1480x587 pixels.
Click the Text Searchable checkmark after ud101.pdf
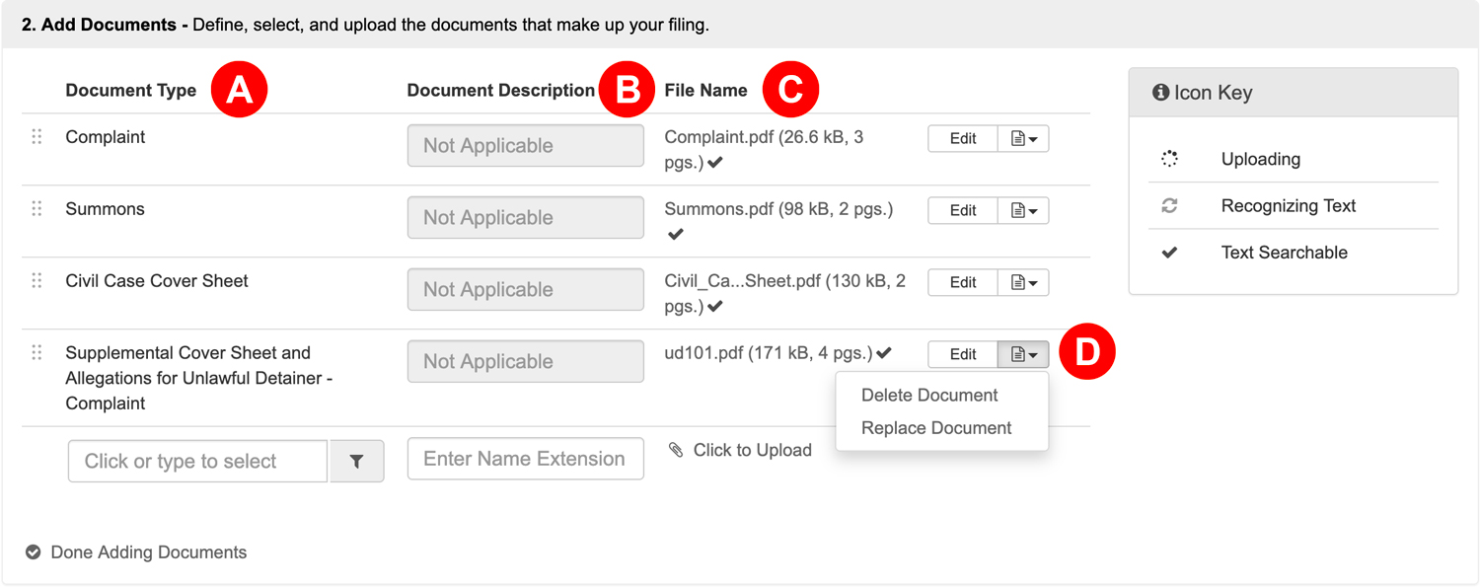(x=884, y=353)
